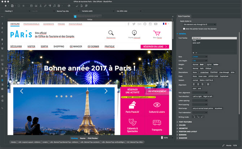Open the Heading 2 format dropdown
The width and height of the screenshot is (242, 149).
point(17,11)
